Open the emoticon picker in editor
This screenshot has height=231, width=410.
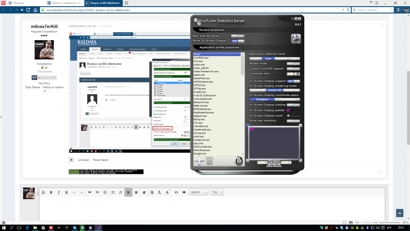(x=105, y=192)
